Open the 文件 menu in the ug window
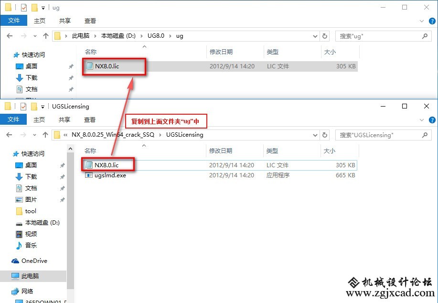Viewport: 438px width, 303px height. tap(14, 21)
